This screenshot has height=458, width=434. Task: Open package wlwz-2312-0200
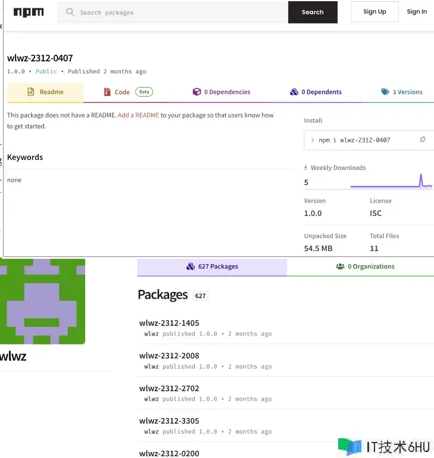[x=169, y=453]
